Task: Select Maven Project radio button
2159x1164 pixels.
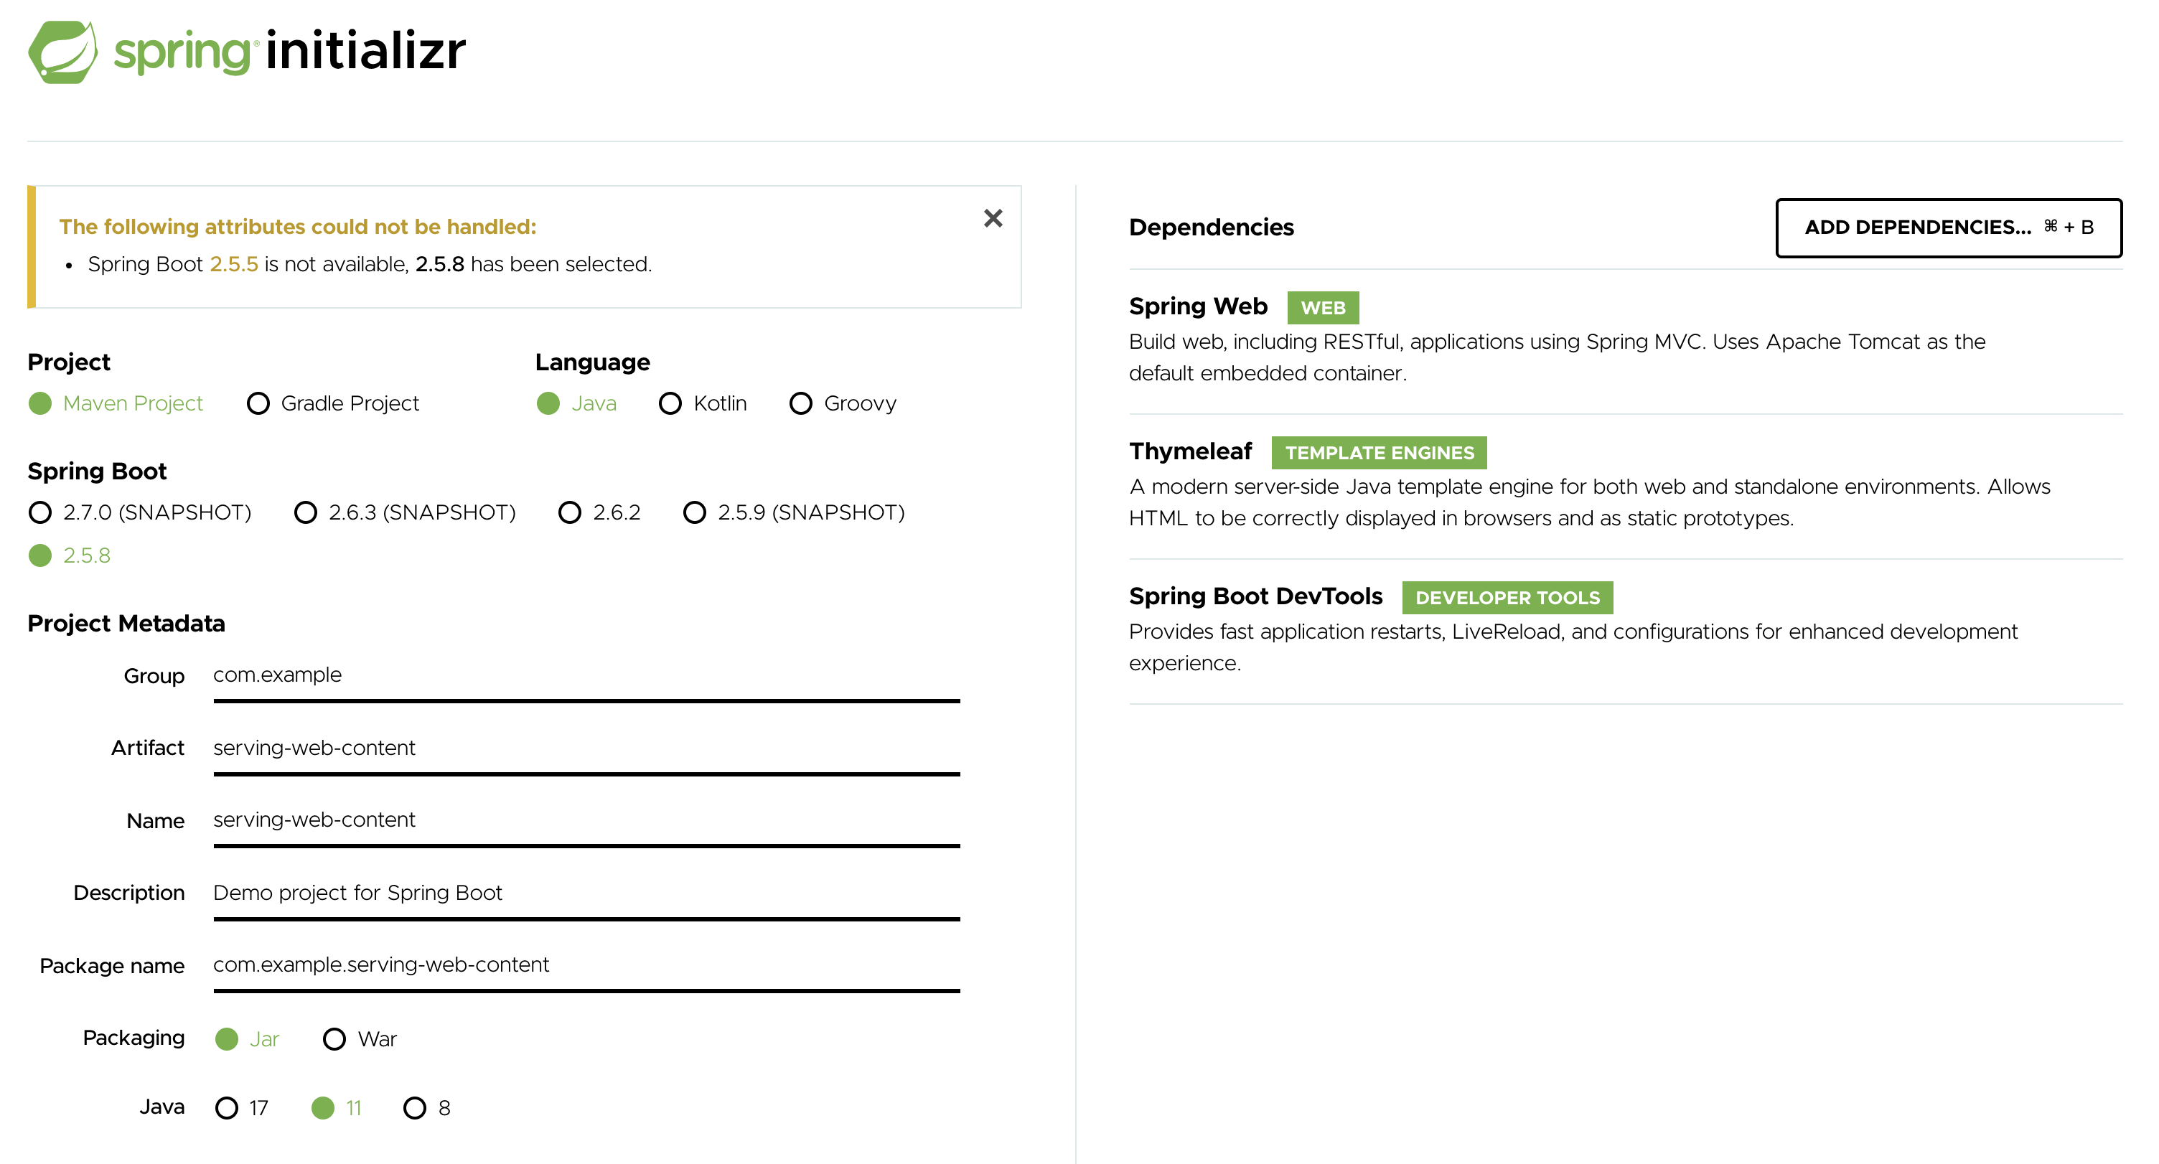Action: point(116,403)
